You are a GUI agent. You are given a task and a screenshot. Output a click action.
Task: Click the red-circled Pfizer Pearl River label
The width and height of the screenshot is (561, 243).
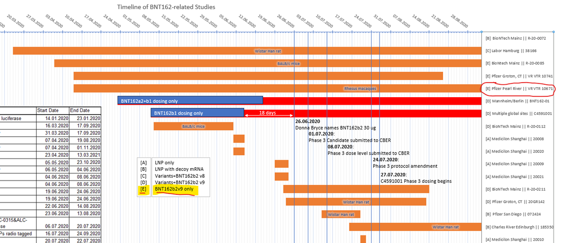pyautogui.click(x=519, y=88)
